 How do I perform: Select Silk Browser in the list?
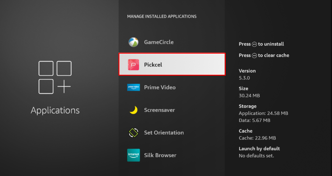pos(172,155)
